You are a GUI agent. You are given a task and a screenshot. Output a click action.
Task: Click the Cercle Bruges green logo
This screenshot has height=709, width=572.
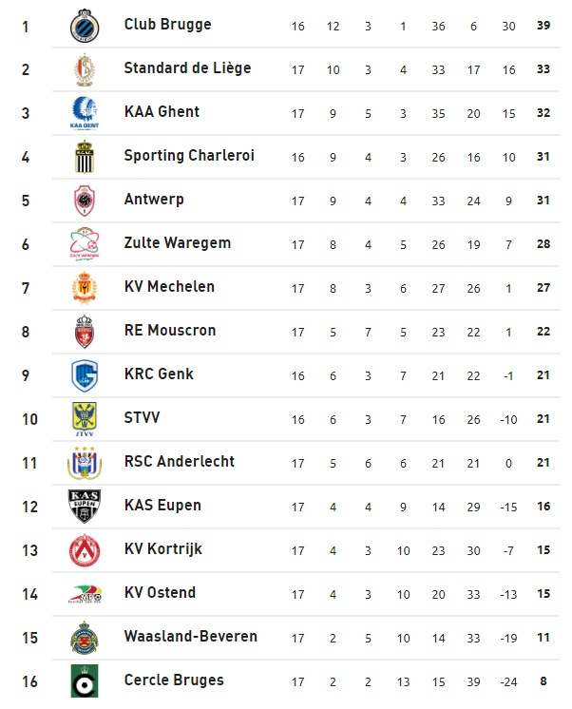[85, 681]
